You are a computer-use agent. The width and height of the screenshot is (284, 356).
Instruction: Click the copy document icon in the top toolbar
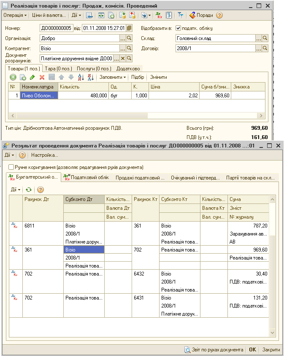[x=111, y=15]
